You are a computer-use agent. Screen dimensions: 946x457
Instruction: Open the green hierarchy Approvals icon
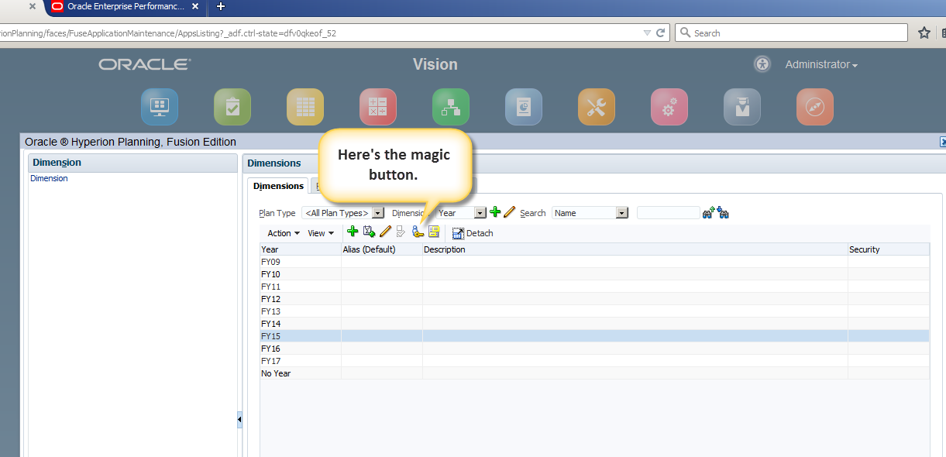point(451,107)
